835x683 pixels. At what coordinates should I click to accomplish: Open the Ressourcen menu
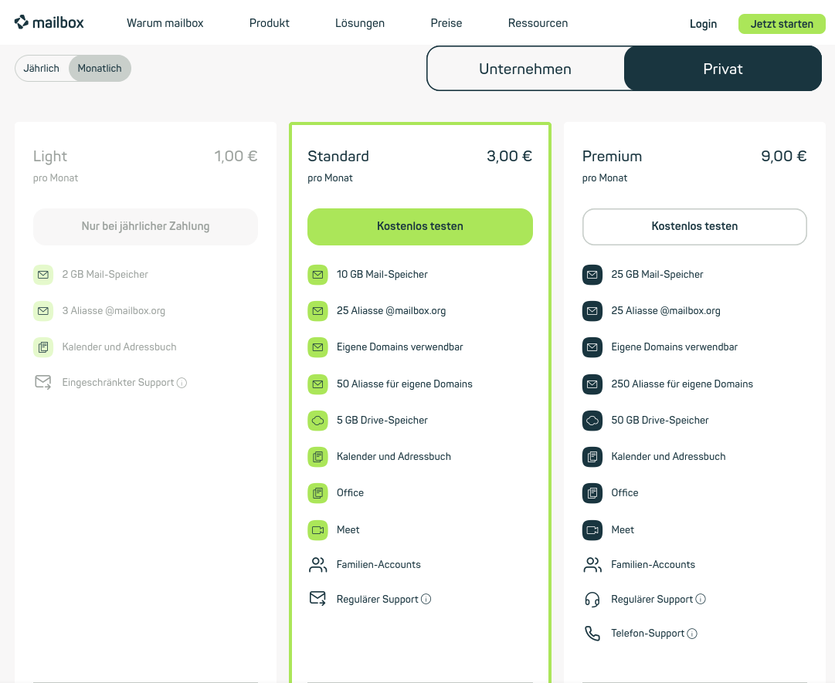tap(538, 23)
